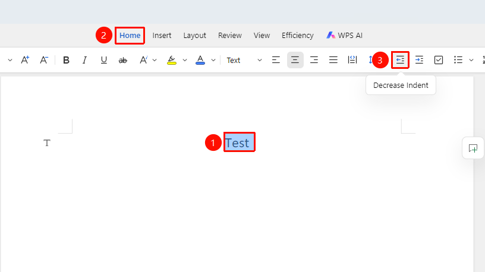
Task: Insert a checkbox to-do list
Action: pyautogui.click(x=439, y=60)
